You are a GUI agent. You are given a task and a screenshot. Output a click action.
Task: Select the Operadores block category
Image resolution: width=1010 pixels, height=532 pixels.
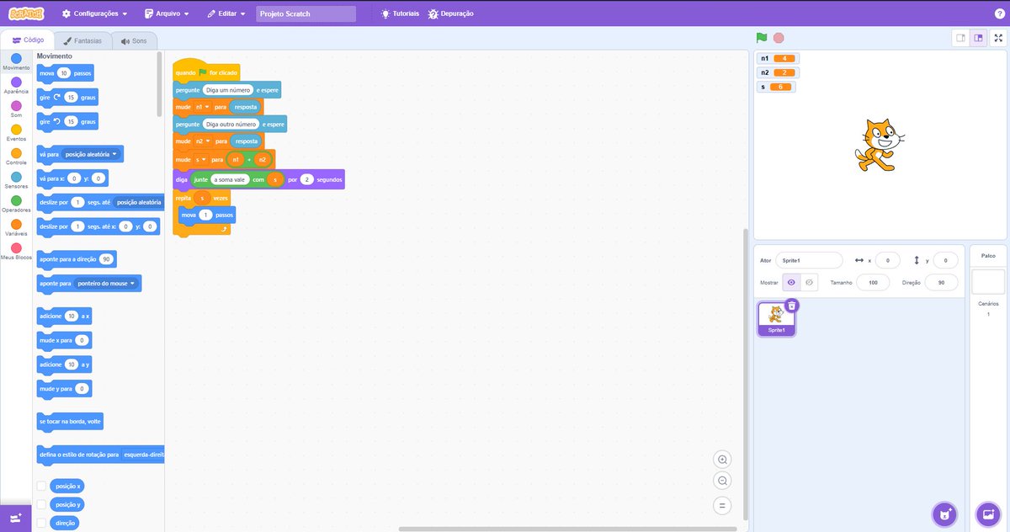point(16,204)
